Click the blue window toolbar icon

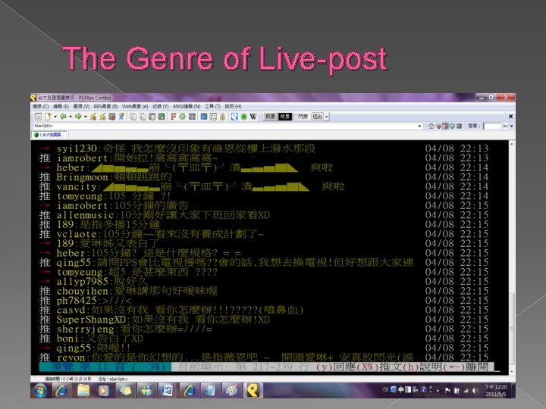[x=204, y=117]
